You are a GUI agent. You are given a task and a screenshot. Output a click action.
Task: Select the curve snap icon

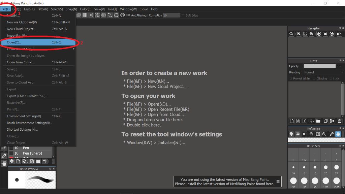[x=110, y=15]
